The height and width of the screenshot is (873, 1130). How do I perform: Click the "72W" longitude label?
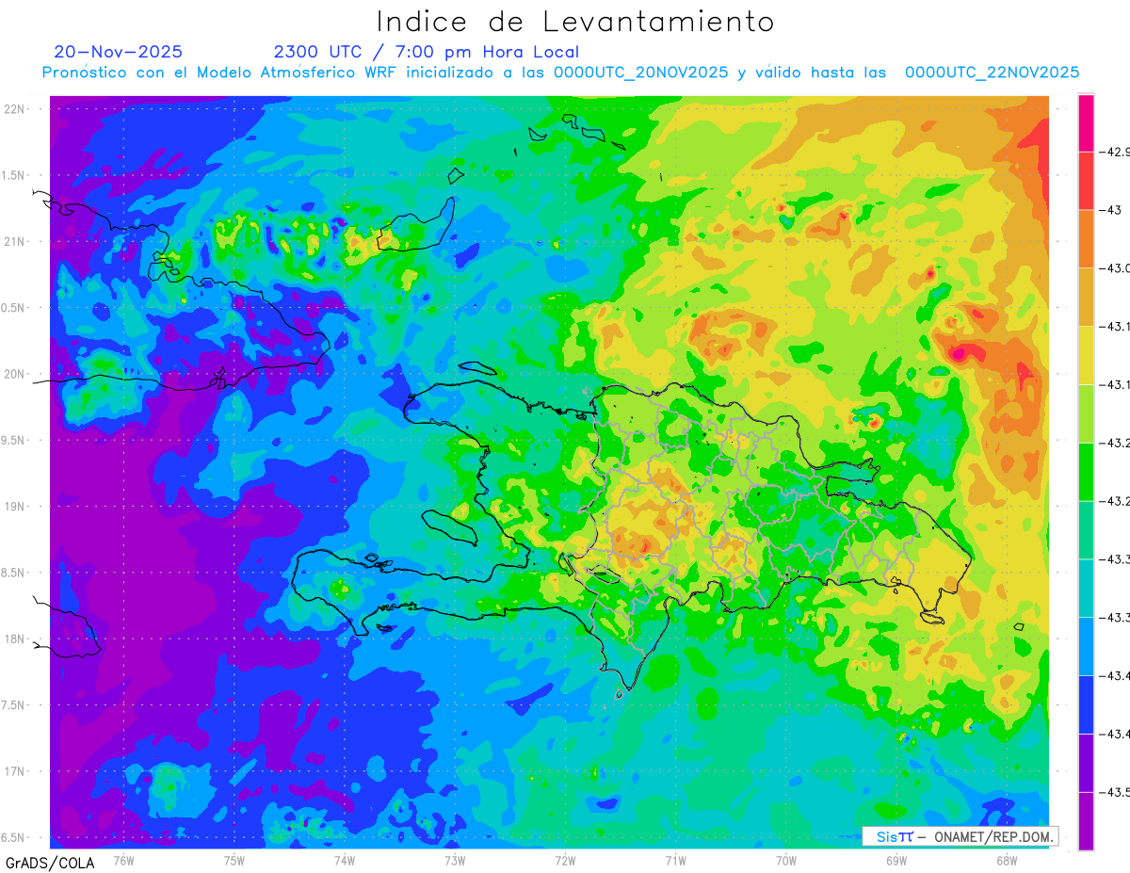pyautogui.click(x=565, y=860)
